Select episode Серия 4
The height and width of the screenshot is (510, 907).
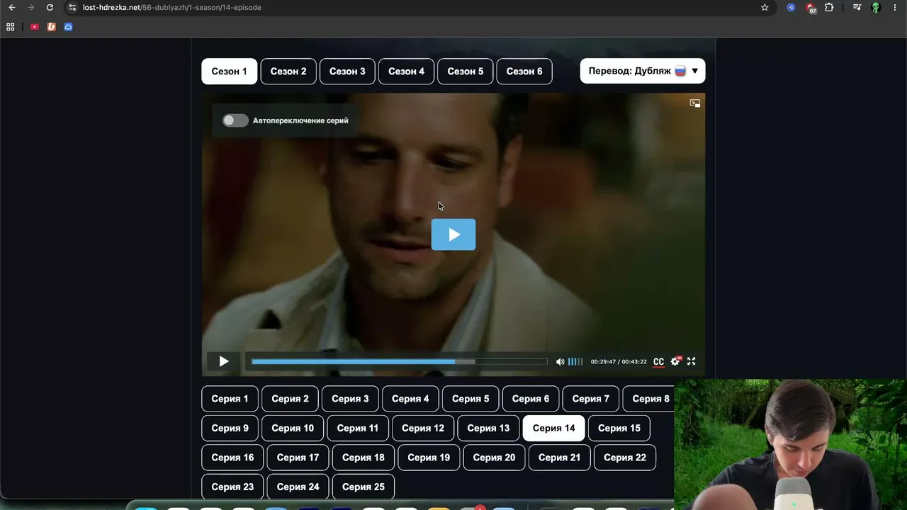(410, 399)
